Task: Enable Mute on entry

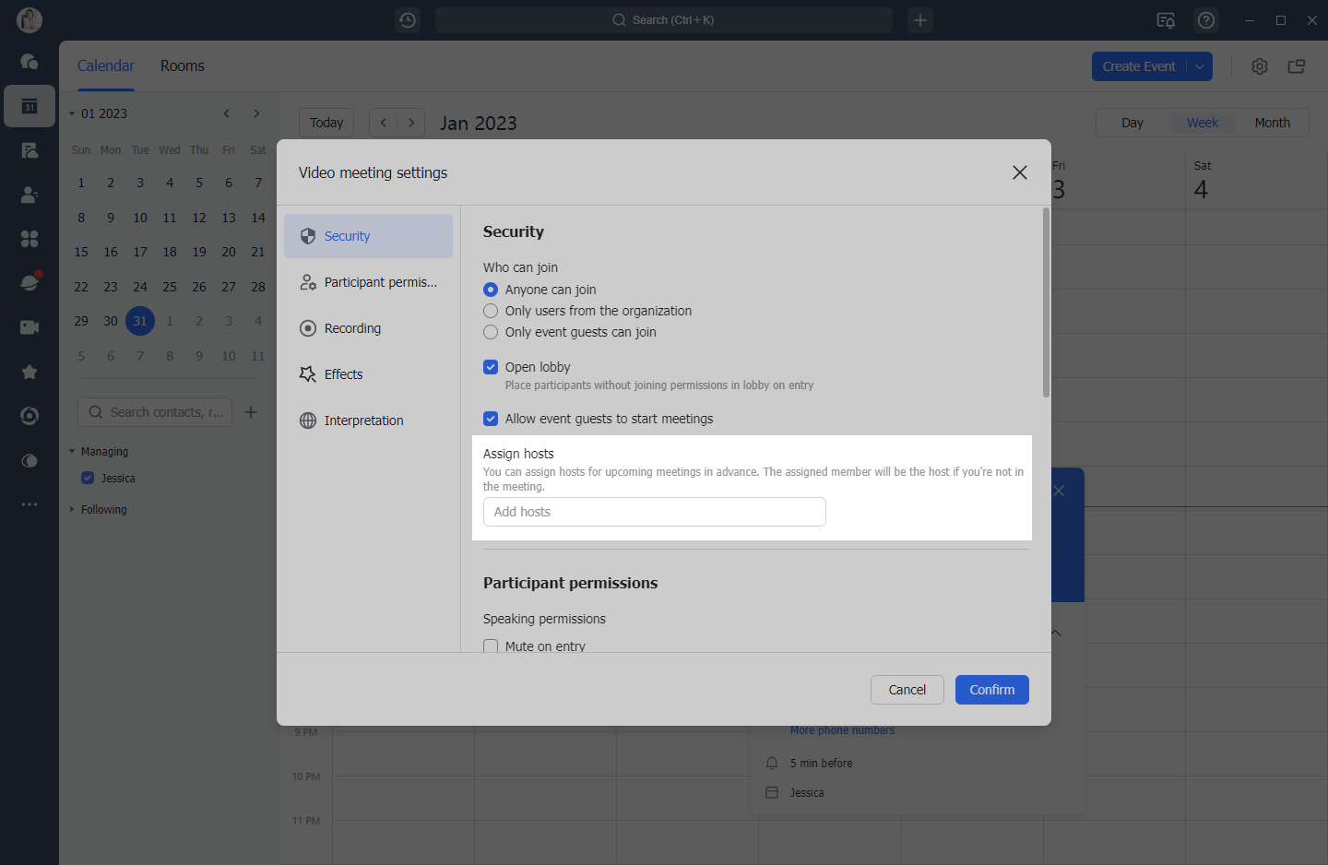Action: [490, 646]
